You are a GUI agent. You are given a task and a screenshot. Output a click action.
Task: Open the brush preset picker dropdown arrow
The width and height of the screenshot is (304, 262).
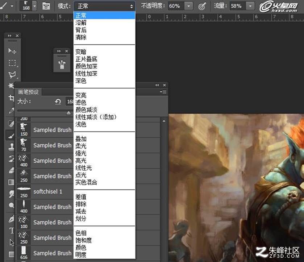pyautogui.click(x=34, y=6)
